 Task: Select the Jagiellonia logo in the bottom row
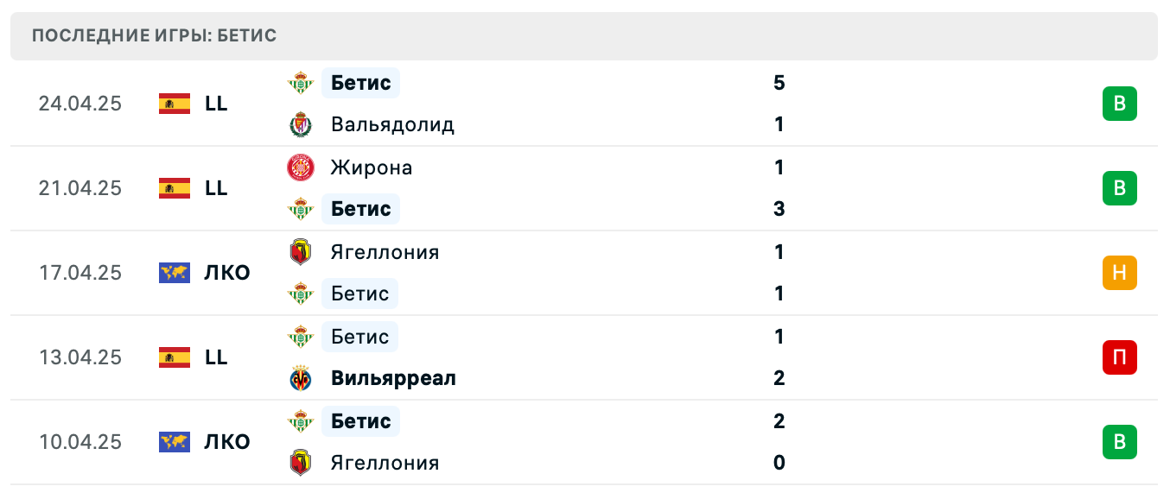pos(300,463)
